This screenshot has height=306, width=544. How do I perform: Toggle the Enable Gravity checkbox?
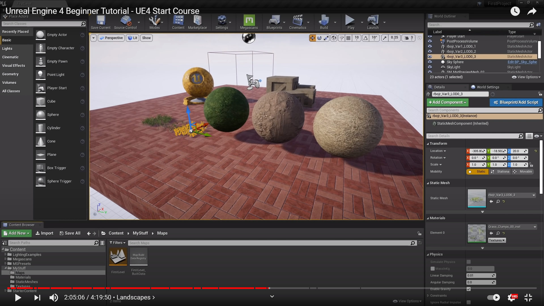click(x=469, y=289)
